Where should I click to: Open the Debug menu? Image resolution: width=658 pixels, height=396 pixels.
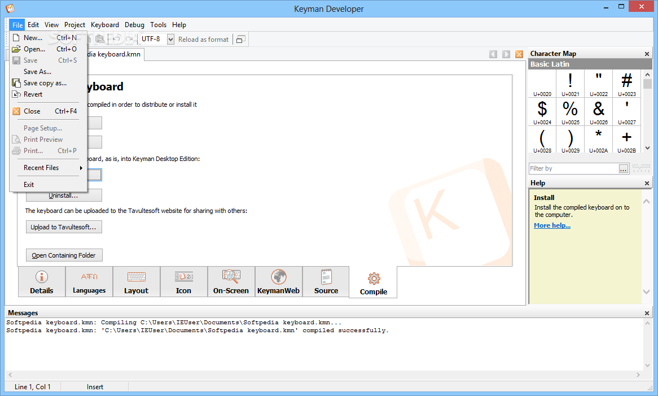(134, 25)
